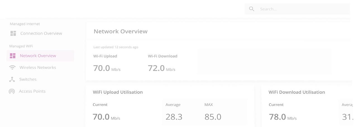
Task: Click the Managed WiFi section header
Action: tap(21, 46)
